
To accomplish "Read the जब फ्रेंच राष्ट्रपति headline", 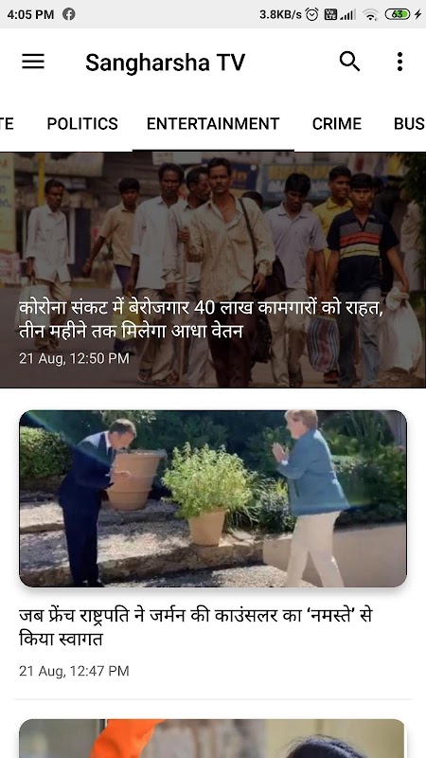I will click(196, 627).
